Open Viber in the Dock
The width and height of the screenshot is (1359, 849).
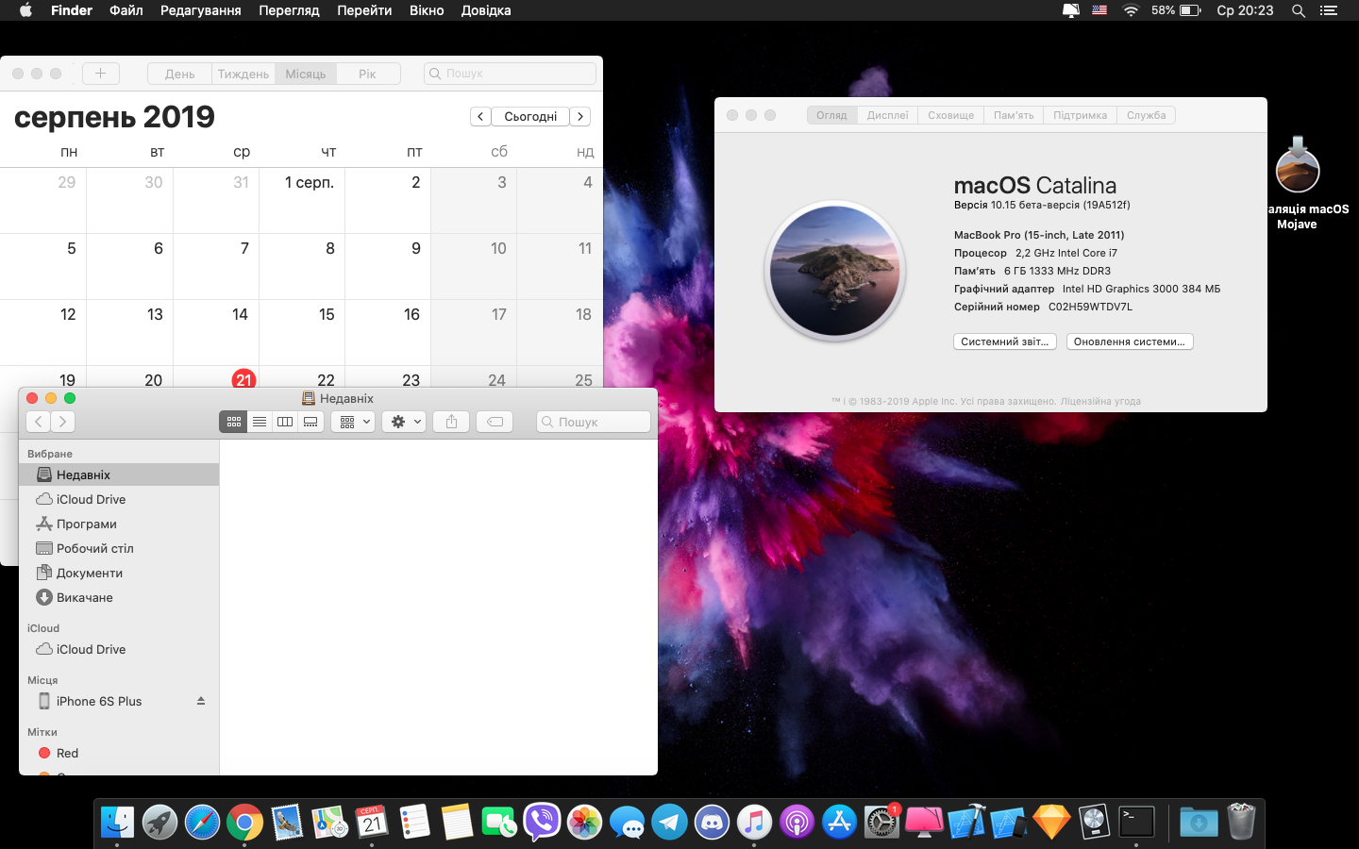pos(542,823)
